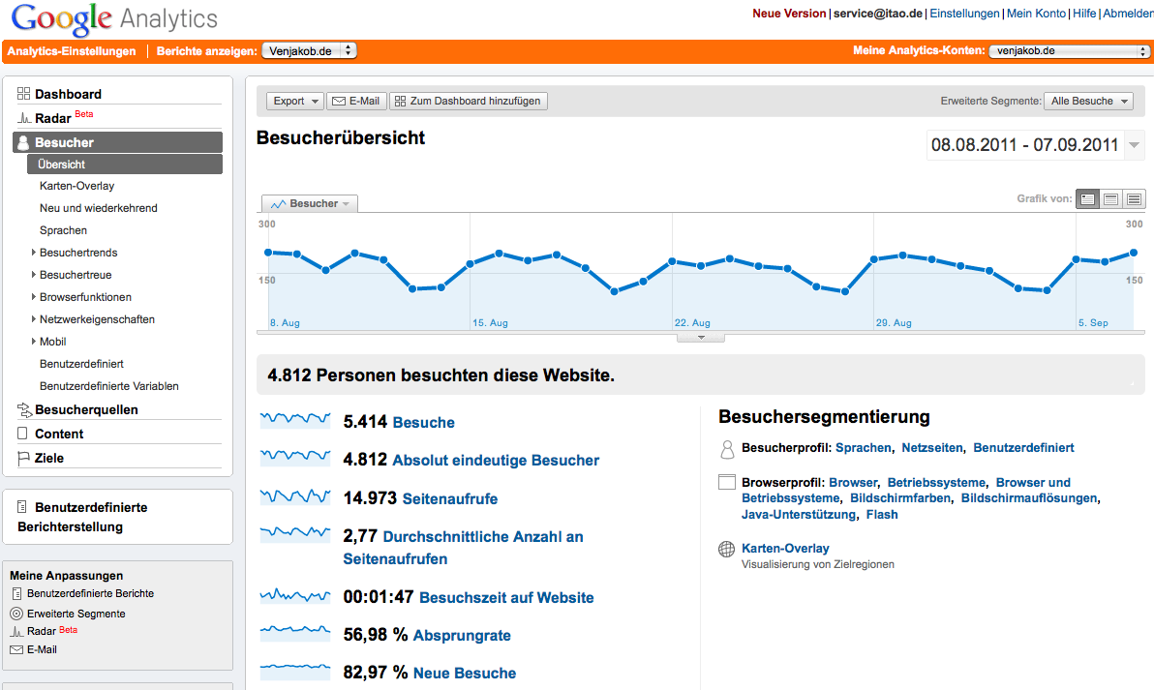Image resolution: width=1154 pixels, height=690 pixels.
Task: Open Neu und wiederkehrend report
Action: (x=99, y=208)
